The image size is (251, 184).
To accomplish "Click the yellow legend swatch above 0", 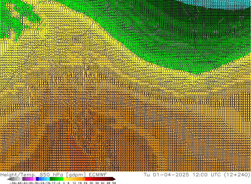I will pyautogui.click(x=65, y=179).
